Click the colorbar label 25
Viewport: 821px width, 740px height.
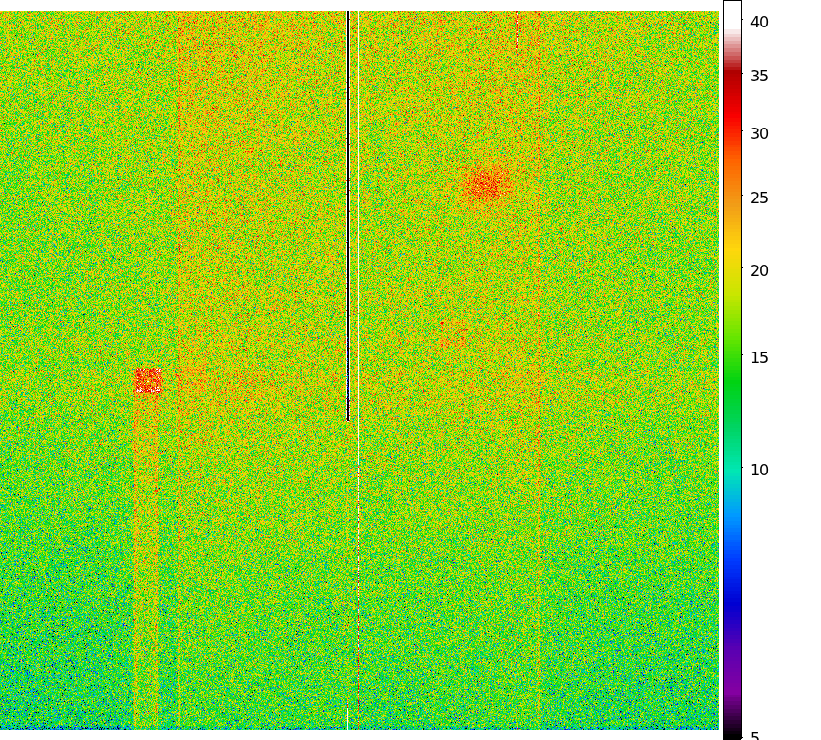click(x=759, y=198)
